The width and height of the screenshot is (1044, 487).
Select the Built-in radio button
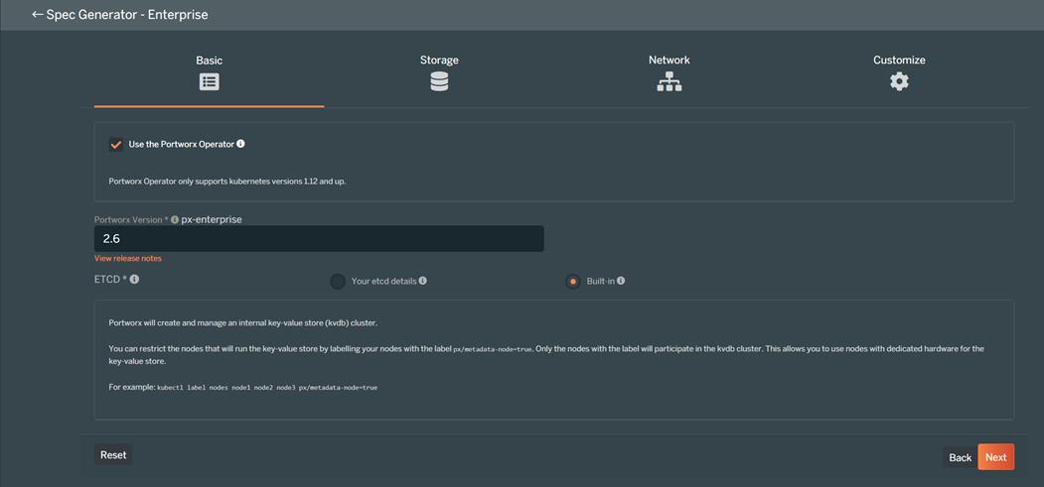point(572,281)
